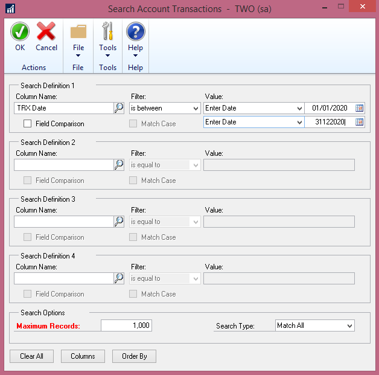Toggle Match Case in Search Definition 3
Viewport: 379px width, 375px height.
[133, 237]
